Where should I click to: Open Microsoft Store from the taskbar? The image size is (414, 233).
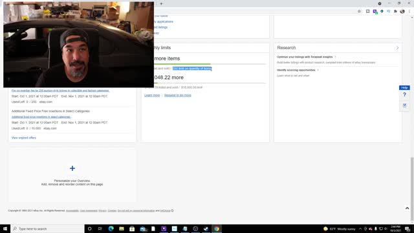132,228
